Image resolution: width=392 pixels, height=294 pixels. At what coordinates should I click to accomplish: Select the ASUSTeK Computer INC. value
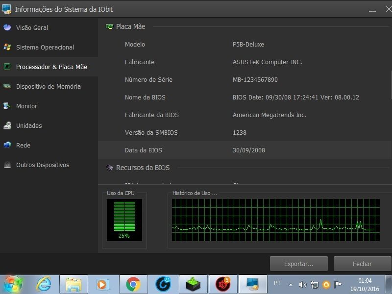267,62
